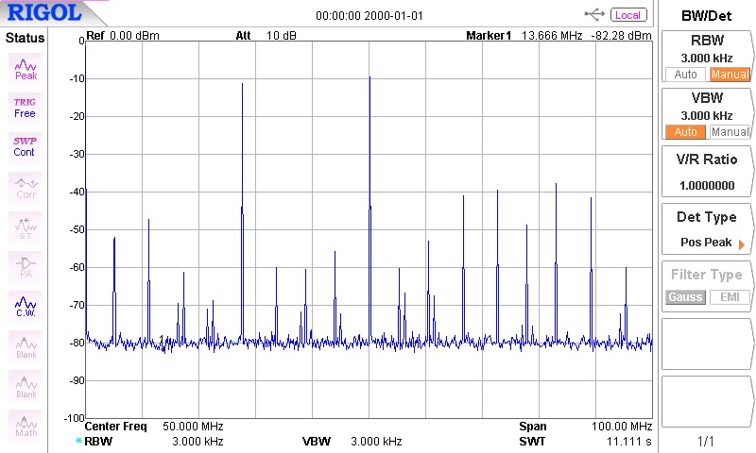Image resolution: width=756 pixels, height=453 pixels.
Task: Click the BW/Det menu title
Action: (x=707, y=15)
